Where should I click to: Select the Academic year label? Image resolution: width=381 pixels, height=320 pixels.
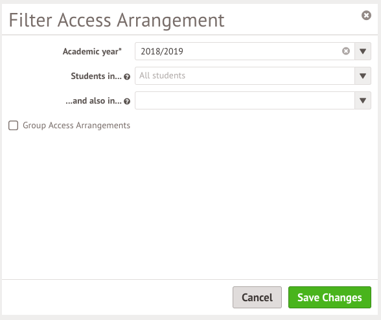92,52
